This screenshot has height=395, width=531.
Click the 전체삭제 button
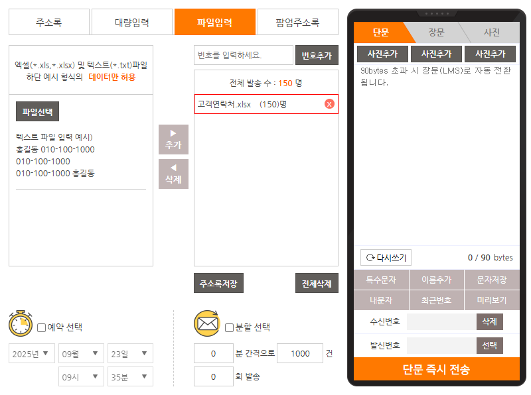tap(316, 284)
